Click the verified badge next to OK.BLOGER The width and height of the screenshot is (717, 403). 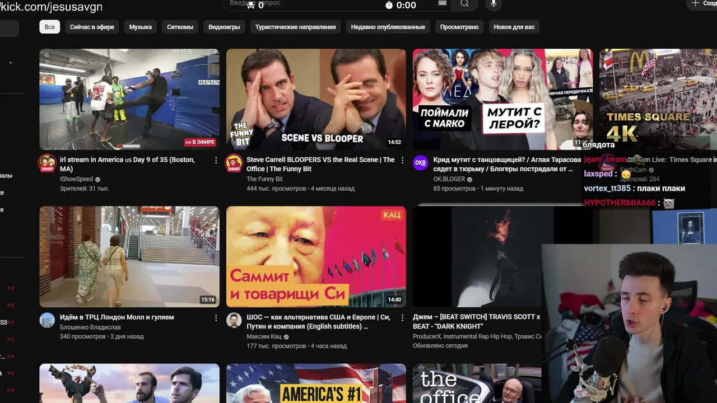(470, 180)
